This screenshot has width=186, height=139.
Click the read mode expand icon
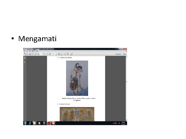(71, 54)
